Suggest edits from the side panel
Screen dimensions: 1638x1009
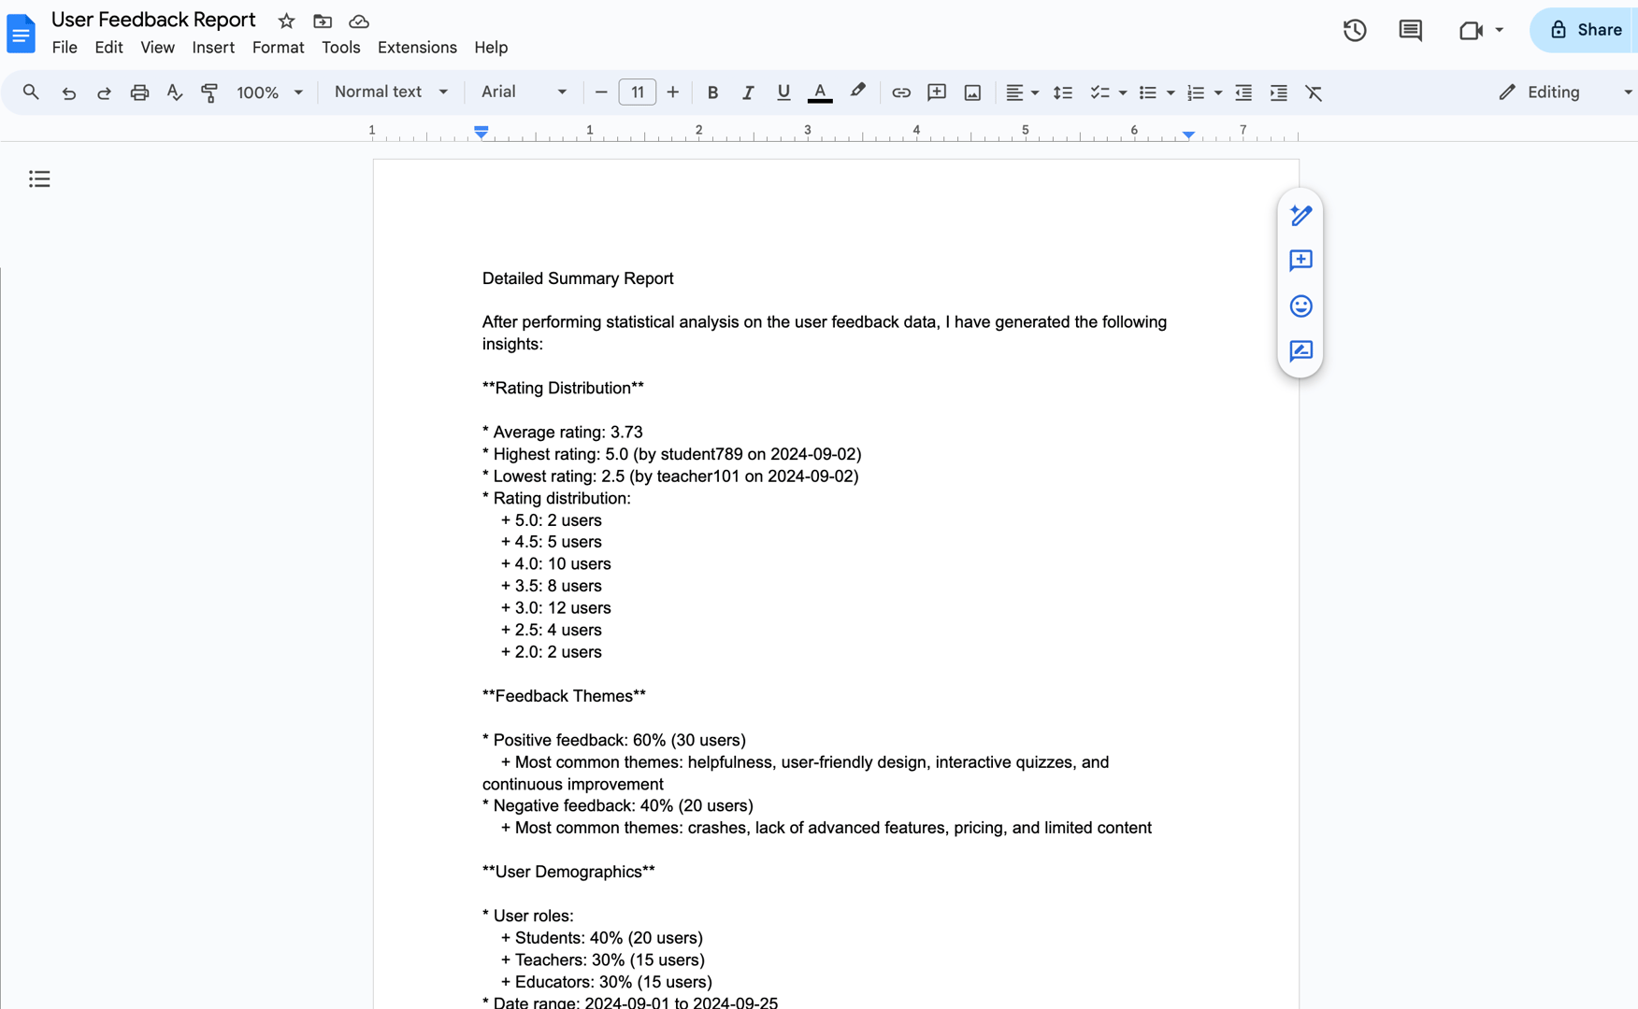[1300, 350]
